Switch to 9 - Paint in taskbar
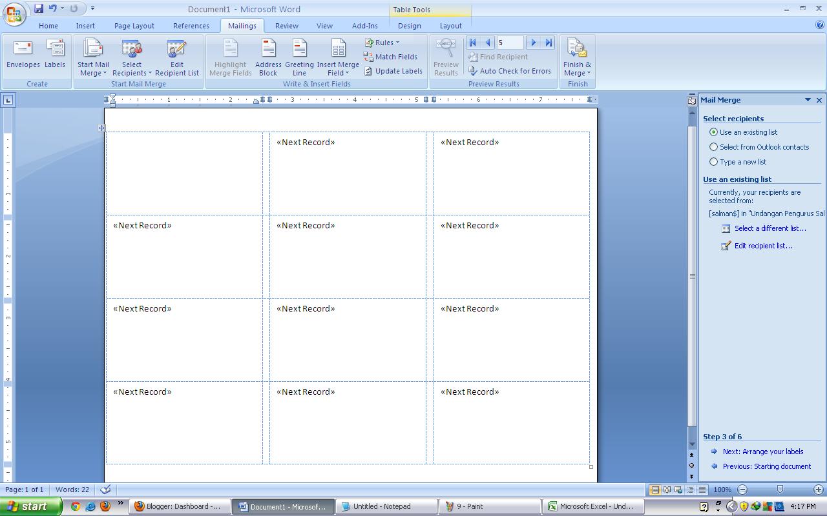The height and width of the screenshot is (516, 827). (x=491, y=506)
